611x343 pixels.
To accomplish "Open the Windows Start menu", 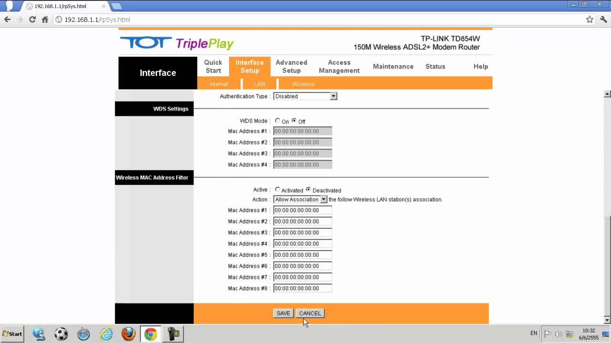I will click(12, 334).
